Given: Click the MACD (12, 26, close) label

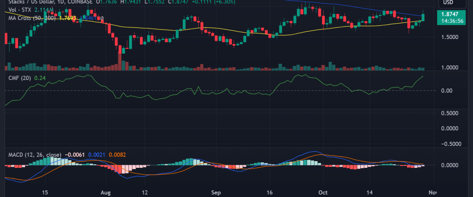Looking at the screenshot, I should click(x=35, y=155).
